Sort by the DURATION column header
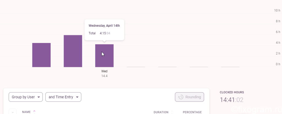The width and height of the screenshot is (282, 114). pos(161,112)
